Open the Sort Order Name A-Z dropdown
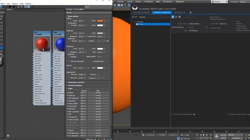Screen dimensions: 250x140 tap(227, 24)
